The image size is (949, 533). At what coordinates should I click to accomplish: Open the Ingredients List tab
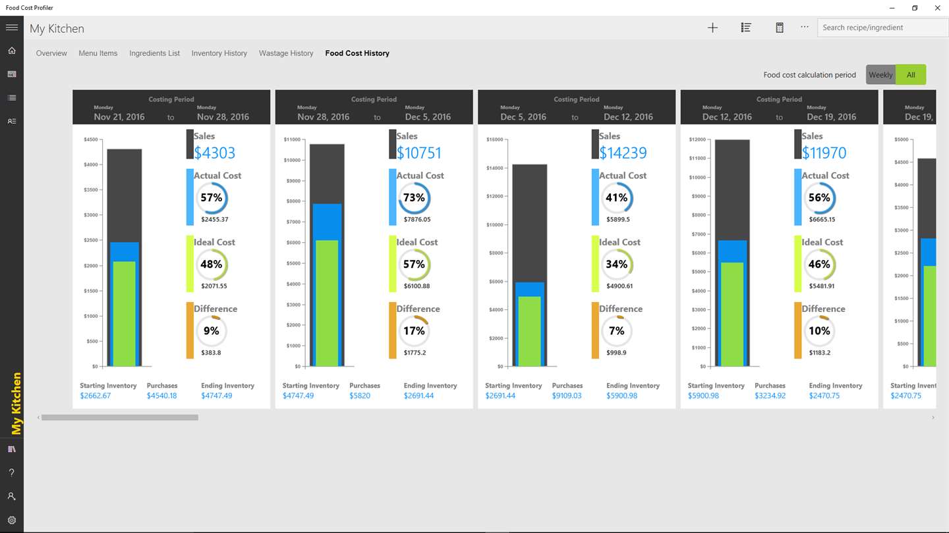(x=155, y=53)
